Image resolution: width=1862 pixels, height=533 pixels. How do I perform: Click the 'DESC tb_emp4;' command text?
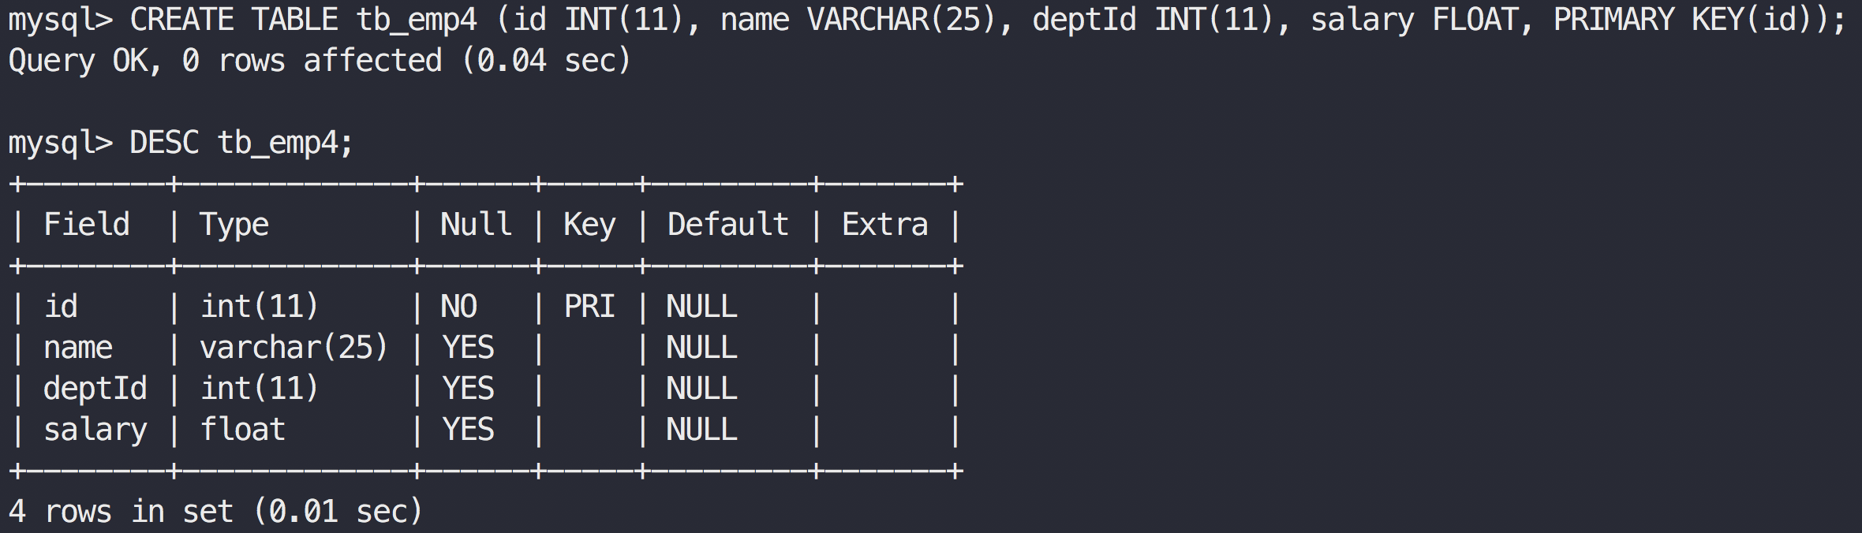[241, 143]
